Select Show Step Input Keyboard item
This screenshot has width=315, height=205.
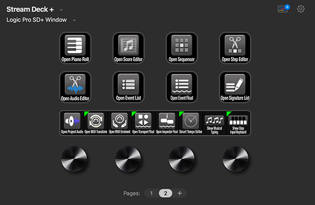coord(238,123)
